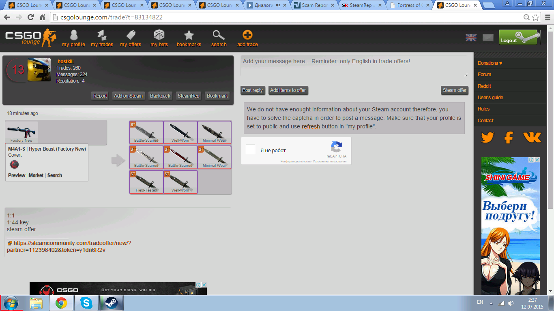554x311 pixels.
Task: Report user hostkill
Action: 100,96
